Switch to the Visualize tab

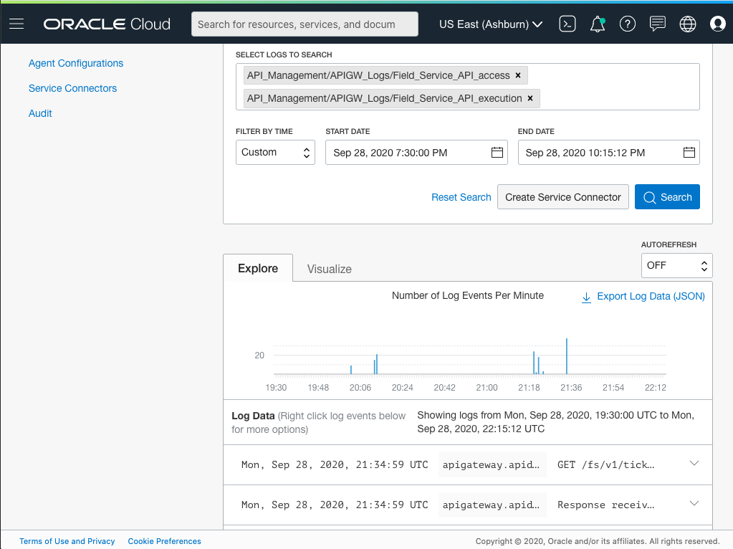[329, 269]
